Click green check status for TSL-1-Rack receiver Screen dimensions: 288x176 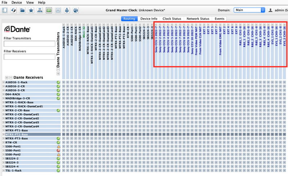pos(58,171)
